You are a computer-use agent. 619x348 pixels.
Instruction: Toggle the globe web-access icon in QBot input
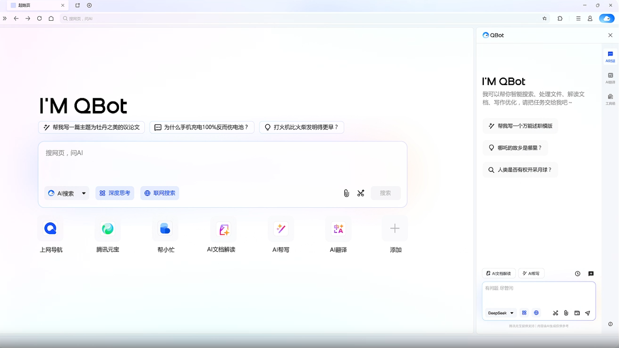tap(536, 313)
